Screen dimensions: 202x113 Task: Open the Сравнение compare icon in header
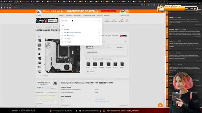click(107, 20)
